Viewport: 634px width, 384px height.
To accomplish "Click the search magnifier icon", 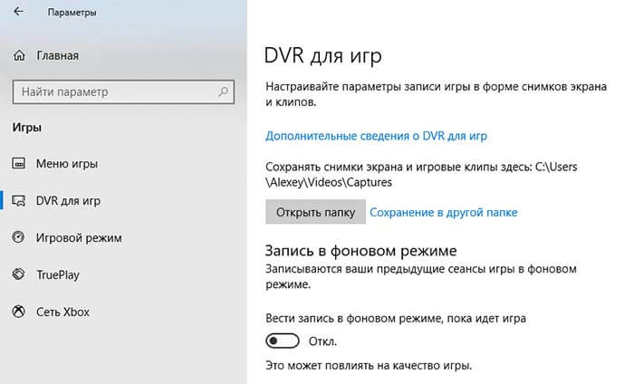I will coord(223,91).
